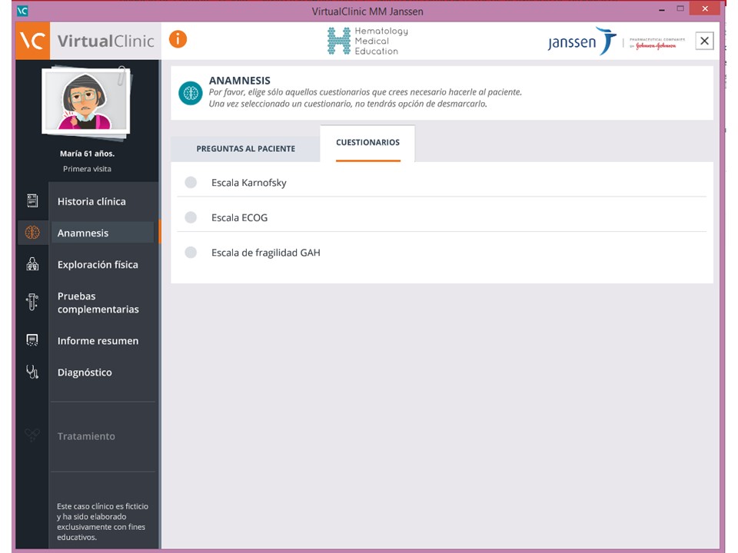Click the Diagnóstico stethoscope icon
This screenshot has height=553, width=738.
click(32, 372)
